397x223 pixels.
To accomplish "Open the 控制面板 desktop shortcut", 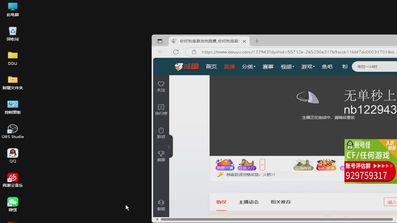I will [x=13, y=107].
